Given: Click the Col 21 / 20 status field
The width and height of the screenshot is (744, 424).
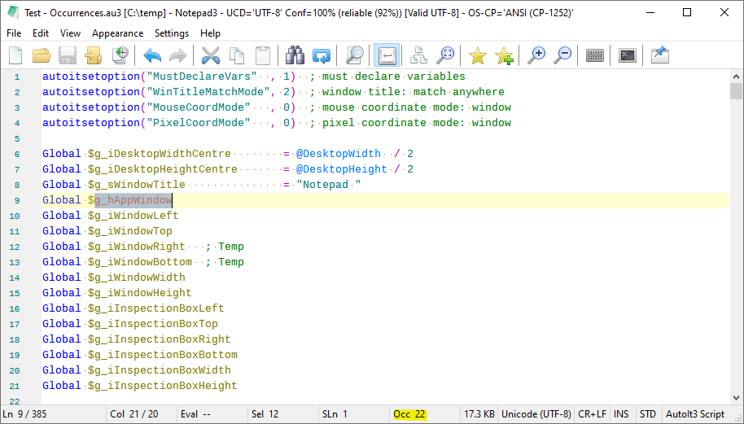Looking at the screenshot, I should pos(142,414).
